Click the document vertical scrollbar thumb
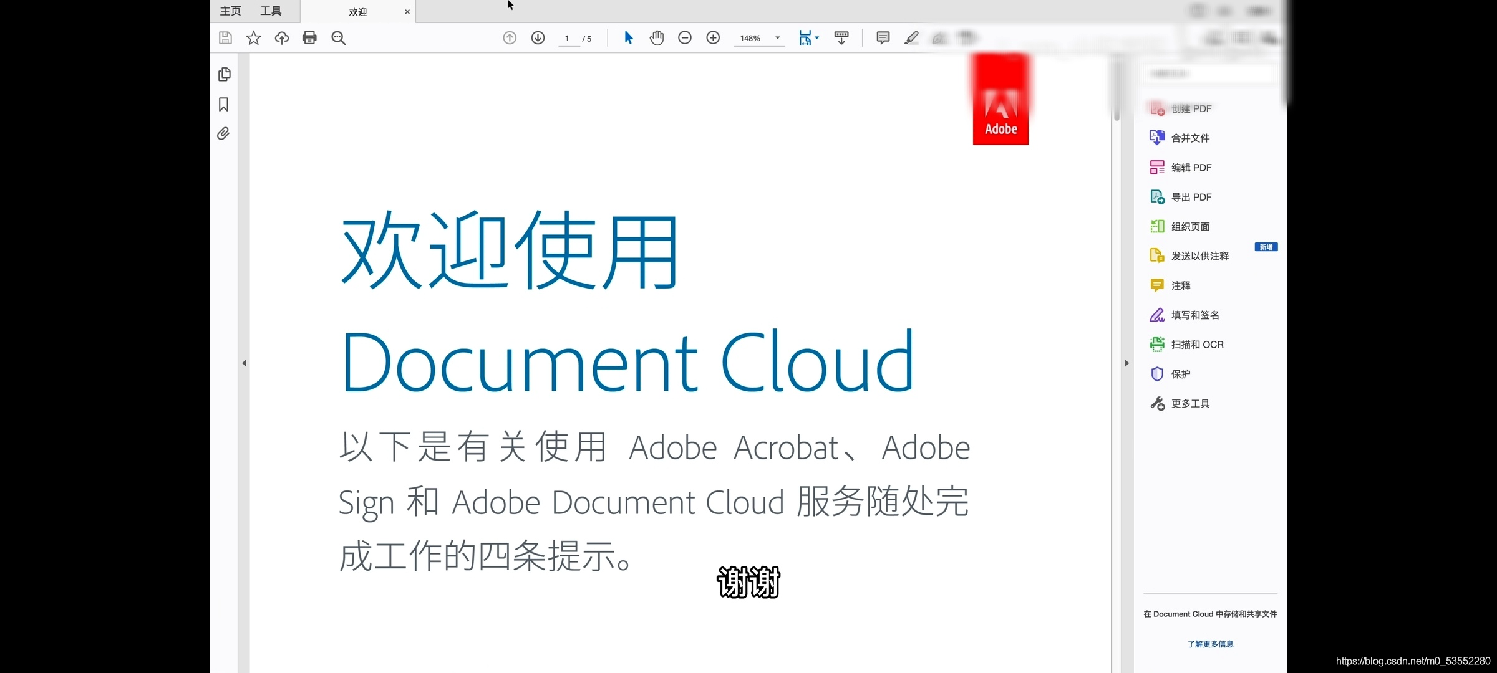1497x673 pixels. coord(1117,89)
